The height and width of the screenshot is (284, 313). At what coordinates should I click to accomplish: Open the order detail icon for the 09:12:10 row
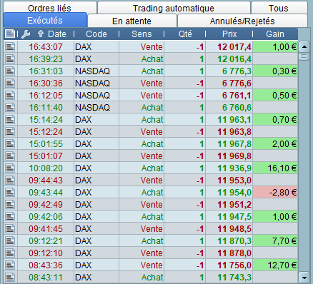coord(10,253)
